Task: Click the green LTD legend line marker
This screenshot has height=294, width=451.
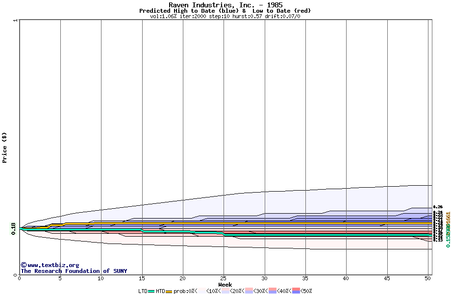Action: point(151,291)
